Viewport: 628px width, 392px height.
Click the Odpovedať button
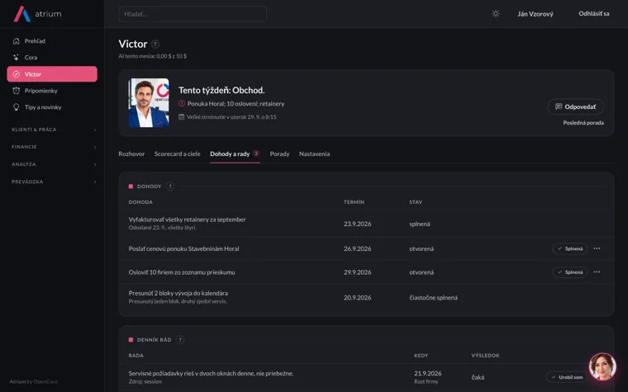(576, 106)
